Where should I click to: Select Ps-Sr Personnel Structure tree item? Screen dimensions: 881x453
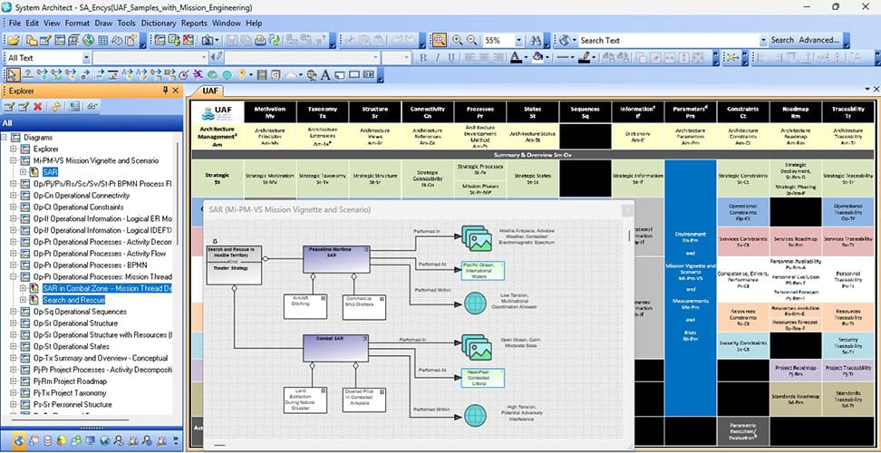click(x=73, y=404)
